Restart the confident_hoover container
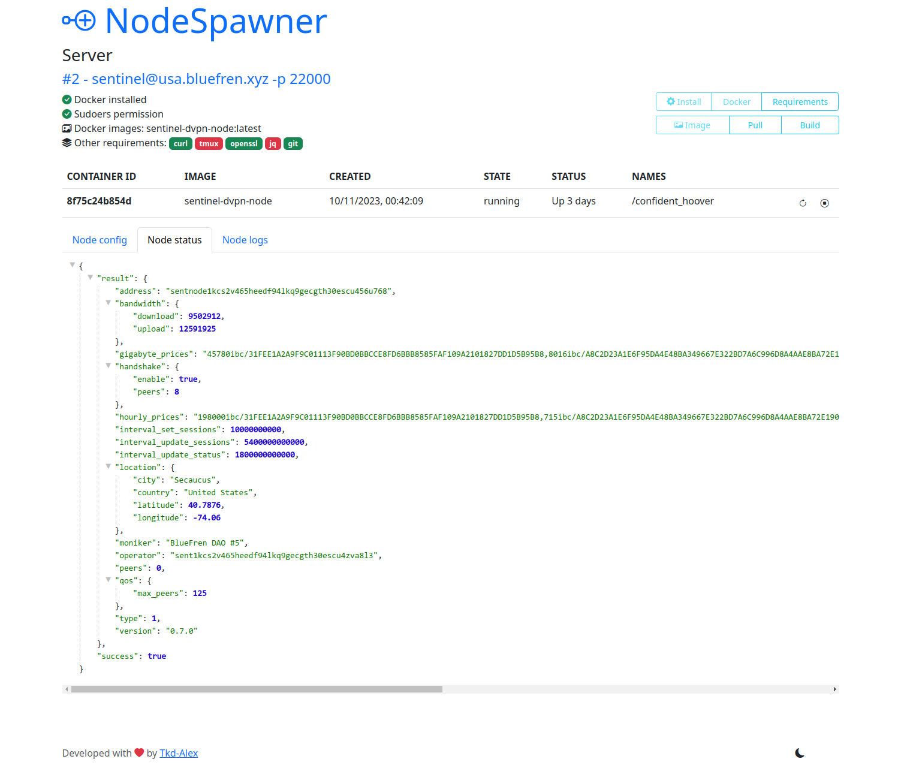Viewport: 901px width, 774px height. tap(803, 203)
